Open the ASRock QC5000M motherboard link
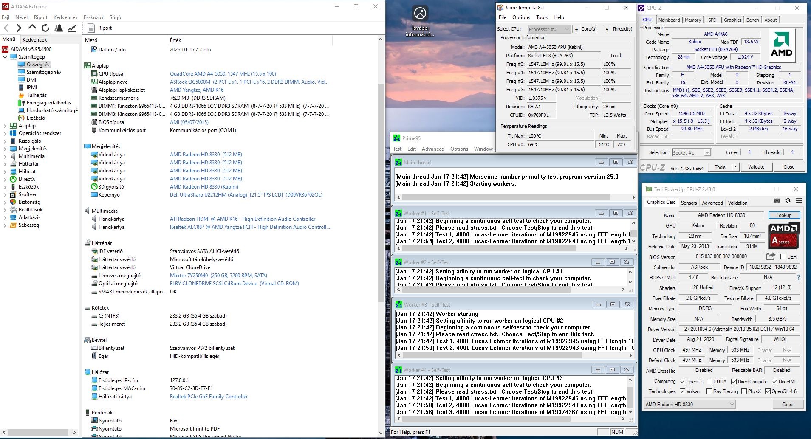 tap(249, 82)
